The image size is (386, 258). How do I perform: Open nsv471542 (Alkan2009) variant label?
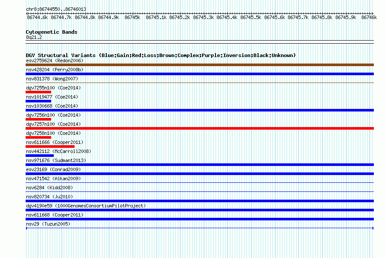(53, 178)
